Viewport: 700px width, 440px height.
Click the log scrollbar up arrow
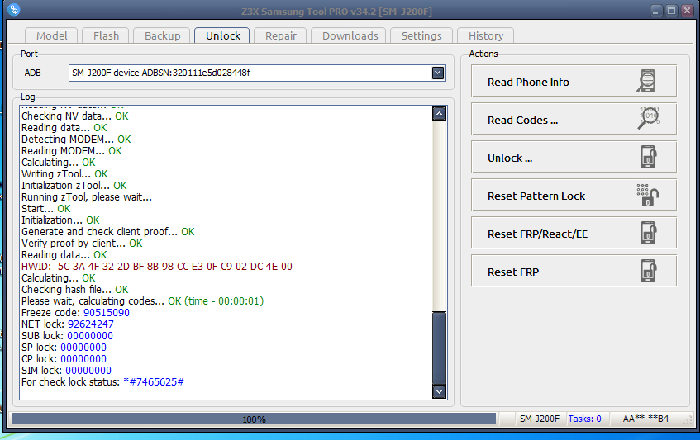pos(440,114)
